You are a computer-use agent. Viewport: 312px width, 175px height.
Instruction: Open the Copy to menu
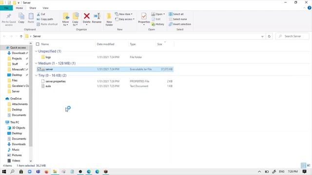75,19
